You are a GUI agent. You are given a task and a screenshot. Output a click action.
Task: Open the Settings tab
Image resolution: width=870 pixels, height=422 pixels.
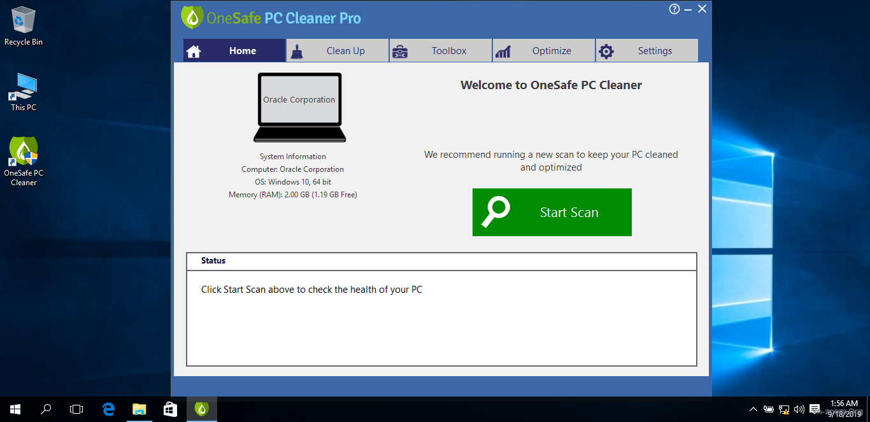(647, 51)
